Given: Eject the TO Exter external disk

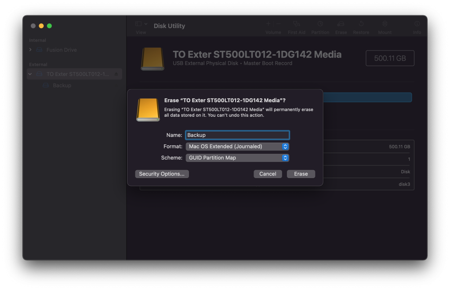Looking at the screenshot, I should pyautogui.click(x=116, y=74).
